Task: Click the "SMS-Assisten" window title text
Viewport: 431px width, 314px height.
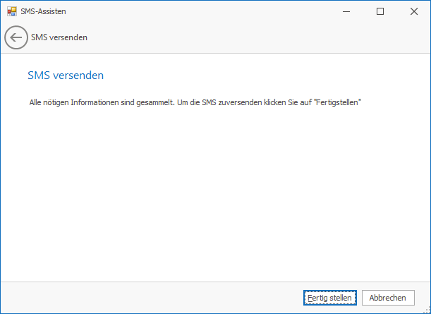Action: [x=44, y=11]
